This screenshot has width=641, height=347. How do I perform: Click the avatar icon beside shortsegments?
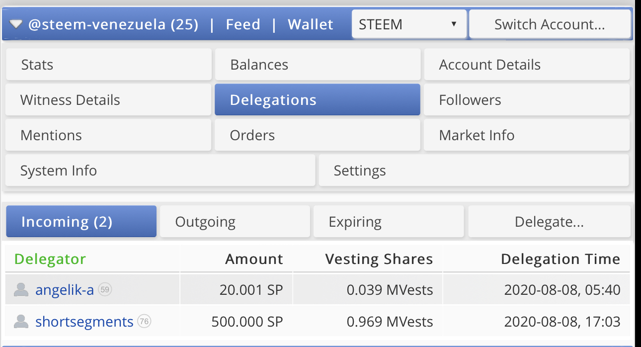click(21, 322)
